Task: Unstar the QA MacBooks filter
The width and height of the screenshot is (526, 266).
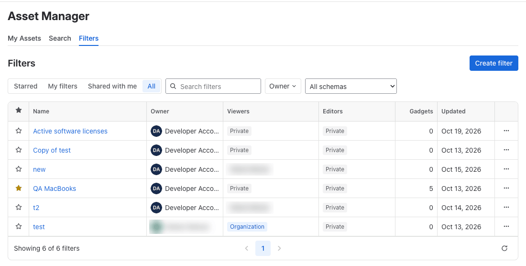Action: [x=19, y=188]
